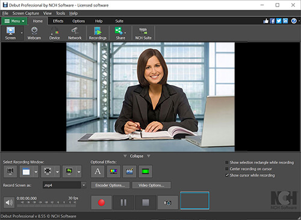The width and height of the screenshot is (301, 220).
Task: Open the LinkedIn share icon
Action: 285,21
